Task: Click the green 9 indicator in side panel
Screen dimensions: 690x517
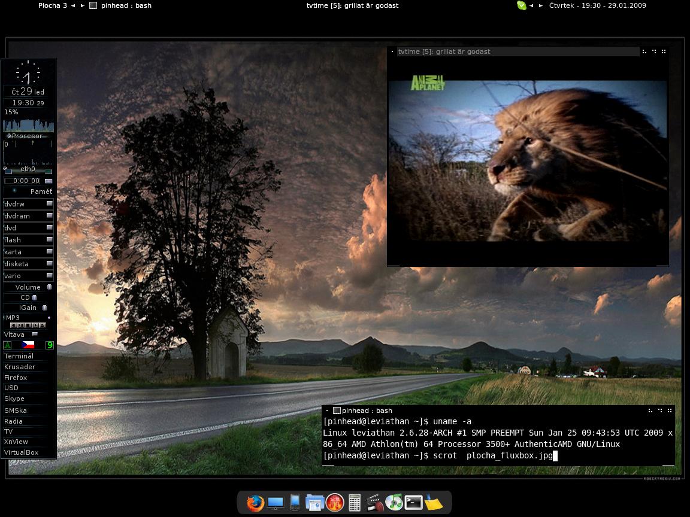Action: tap(49, 345)
